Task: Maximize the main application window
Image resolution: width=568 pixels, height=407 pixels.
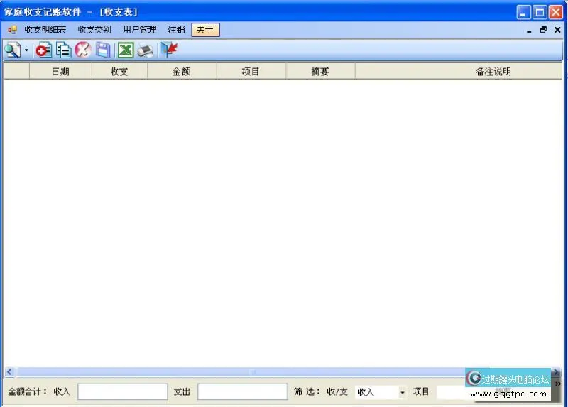Action: 540,12
